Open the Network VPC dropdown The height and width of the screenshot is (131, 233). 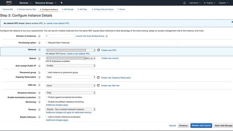click(71, 50)
